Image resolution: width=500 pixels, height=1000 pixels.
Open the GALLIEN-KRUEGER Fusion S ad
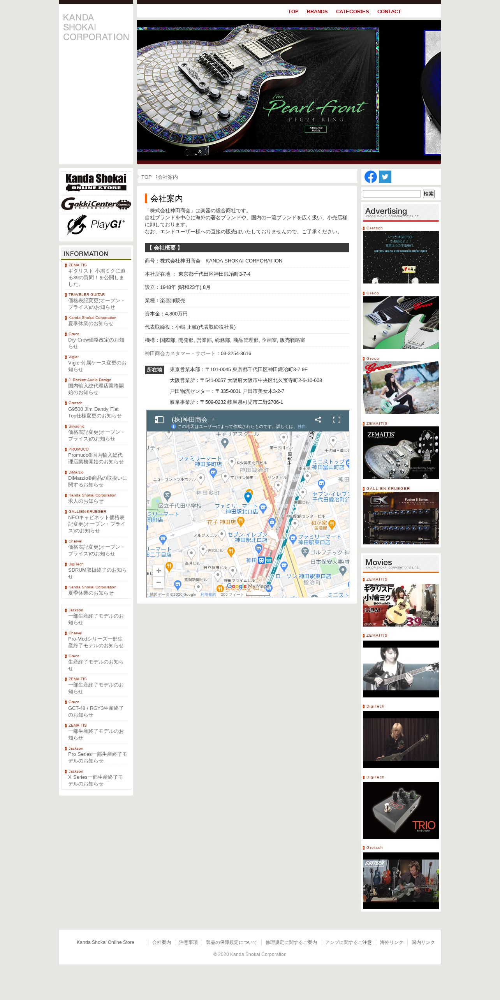coord(401,518)
